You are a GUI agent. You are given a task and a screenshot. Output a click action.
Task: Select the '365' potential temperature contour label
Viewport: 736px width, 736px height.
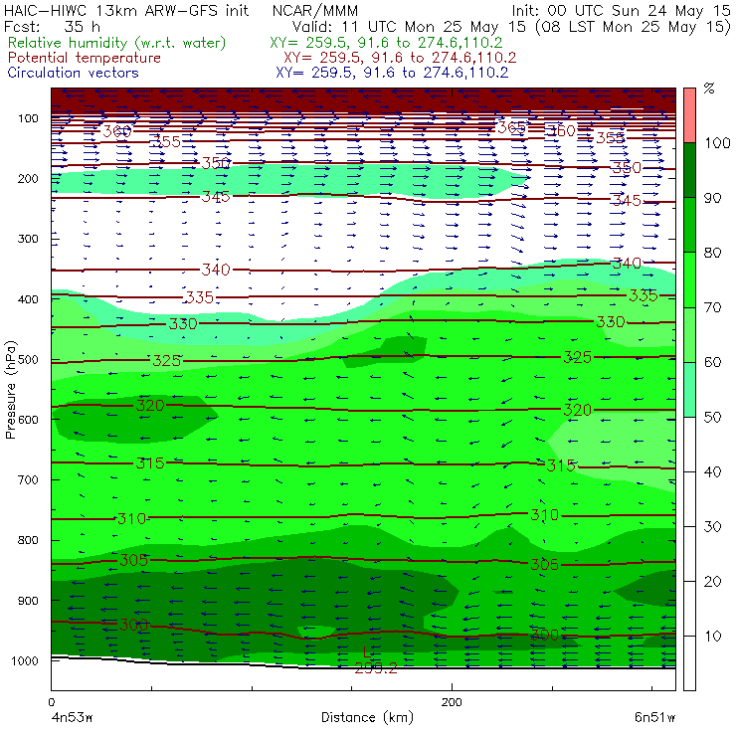(x=511, y=127)
